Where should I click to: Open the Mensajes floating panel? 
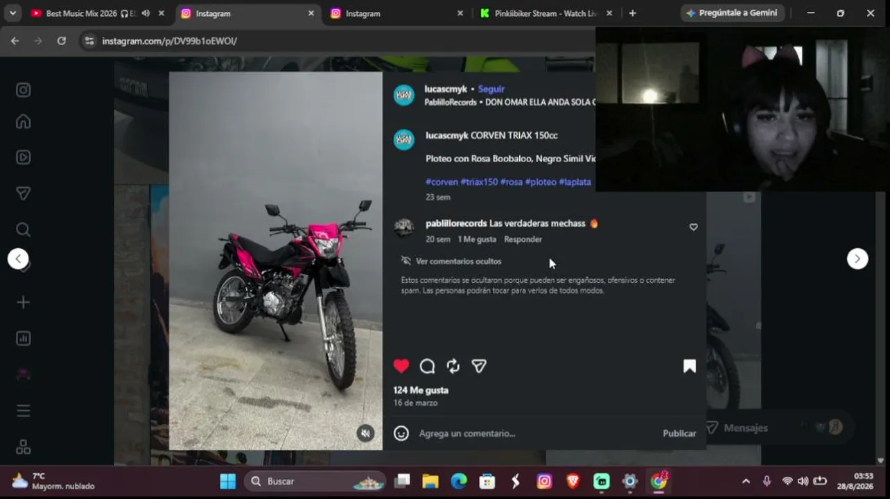pos(776,428)
